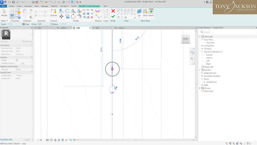Open the Insert ribbon tab
This screenshot has height=145, width=257.
[19, 6]
